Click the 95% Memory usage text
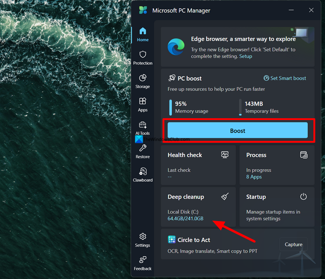This screenshot has width=325, height=279. 191,108
